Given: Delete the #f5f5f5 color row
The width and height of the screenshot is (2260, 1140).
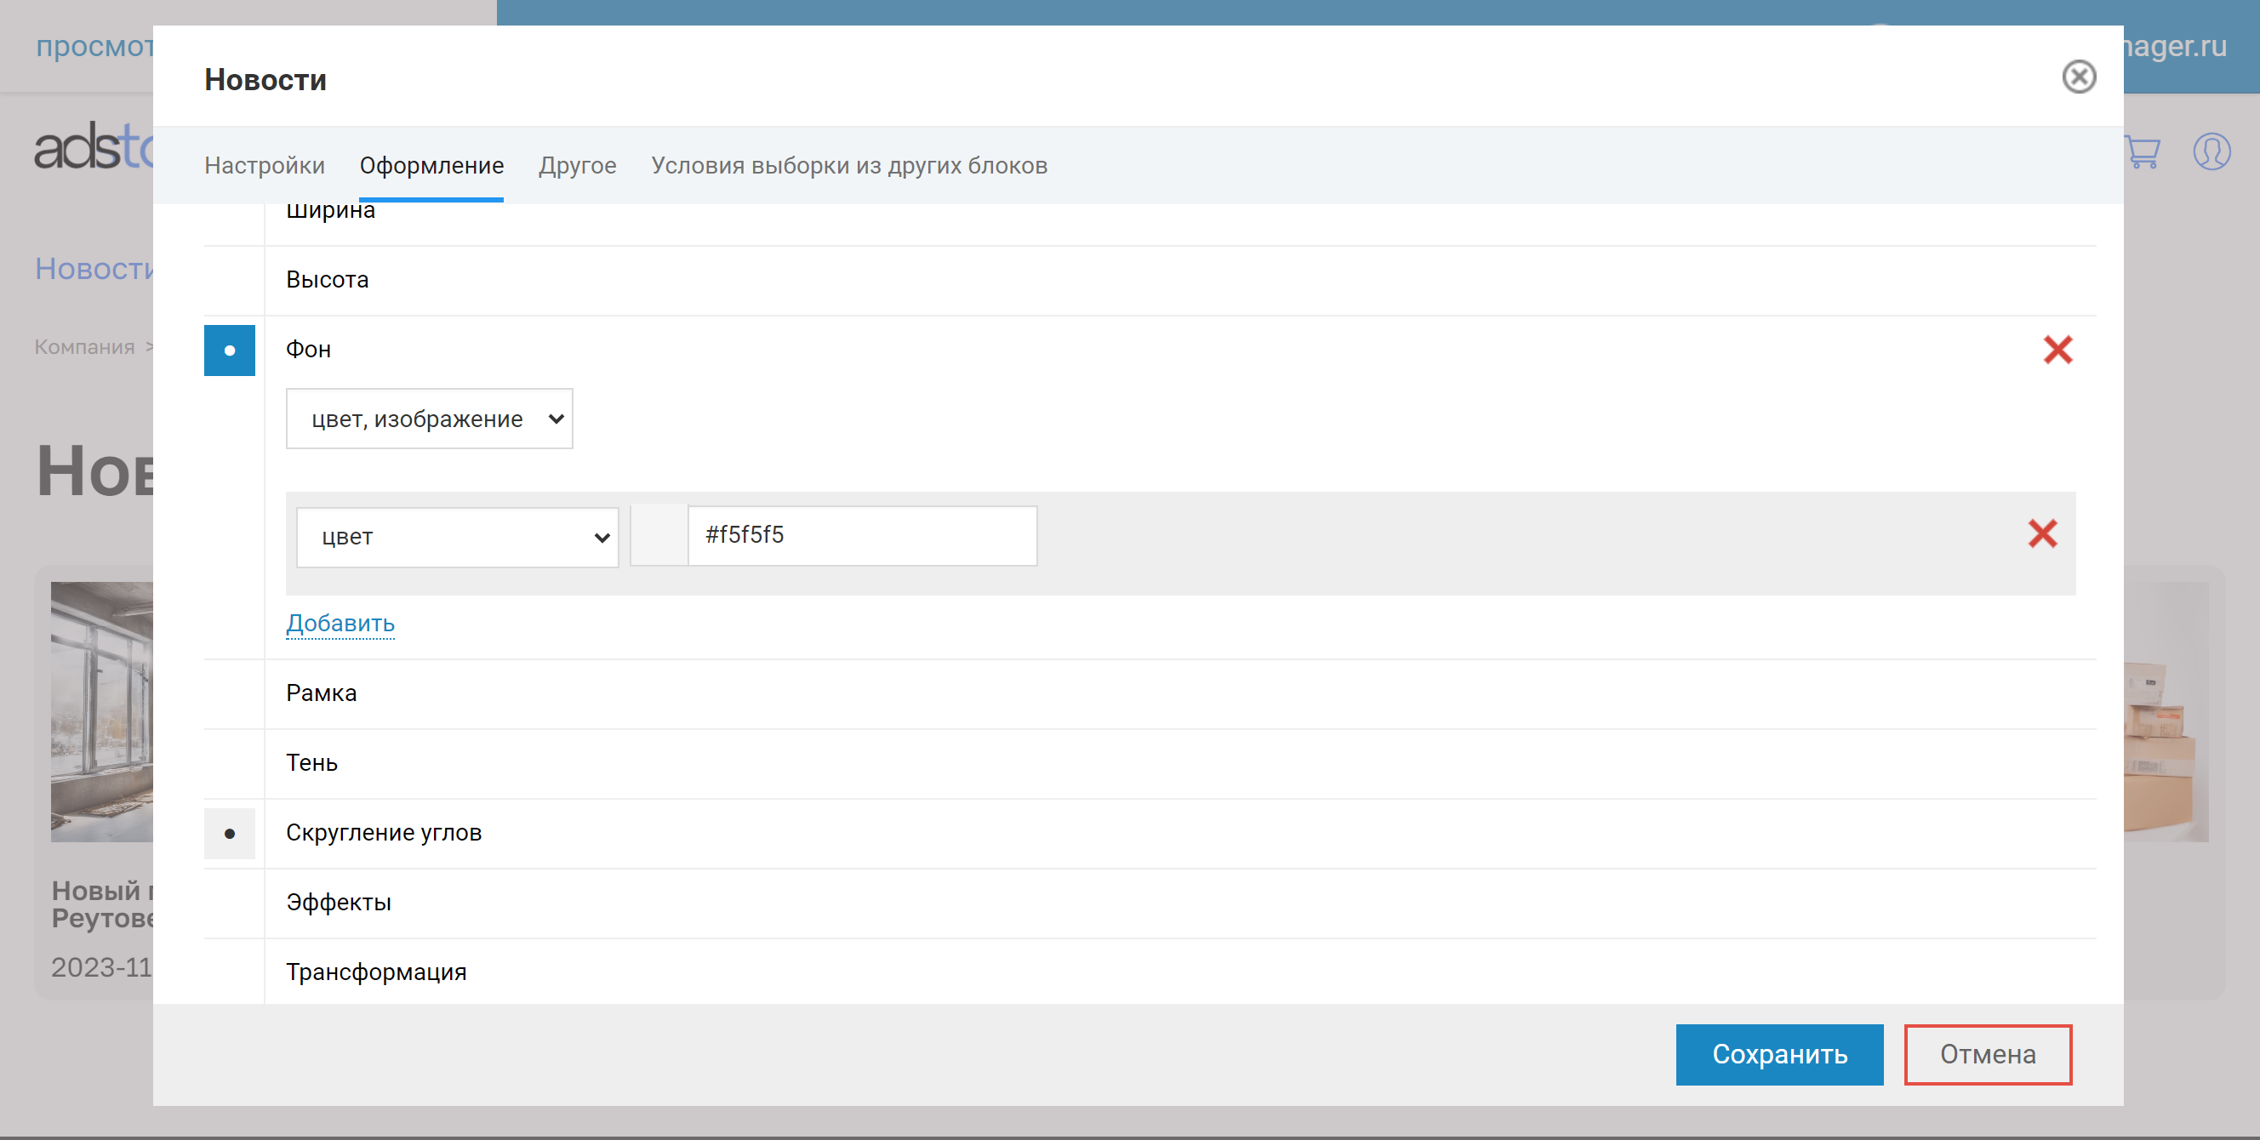Looking at the screenshot, I should (x=2042, y=533).
